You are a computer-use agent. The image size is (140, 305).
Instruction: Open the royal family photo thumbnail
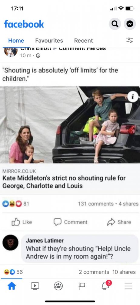pos(70,125)
